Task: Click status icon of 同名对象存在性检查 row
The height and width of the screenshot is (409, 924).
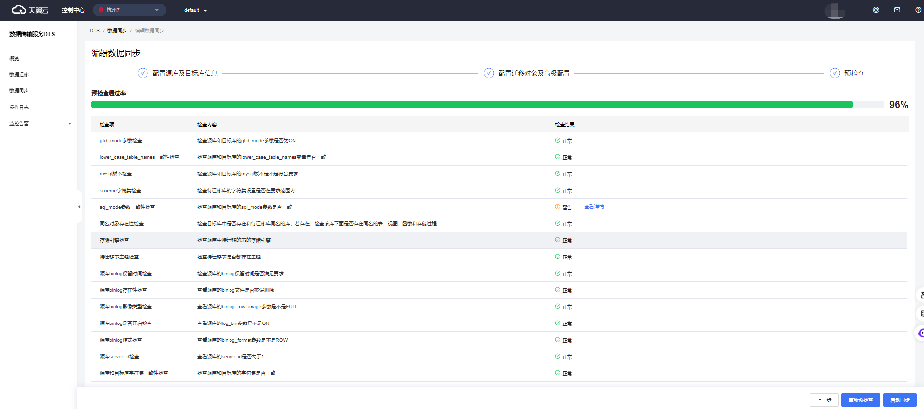Action: point(558,223)
